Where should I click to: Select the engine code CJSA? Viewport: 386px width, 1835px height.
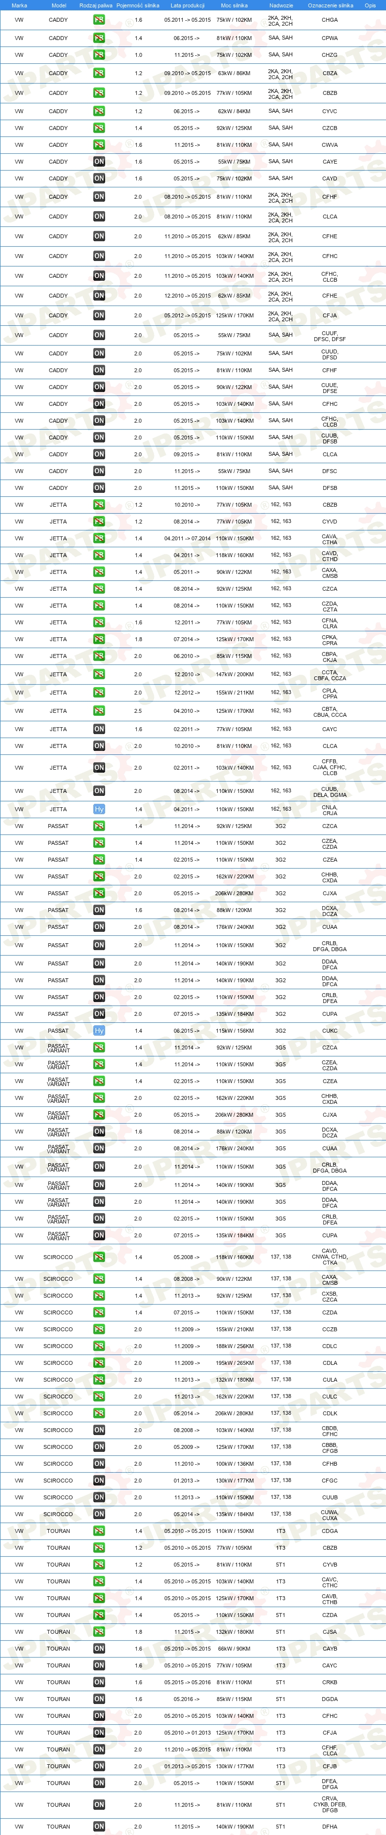click(330, 1632)
